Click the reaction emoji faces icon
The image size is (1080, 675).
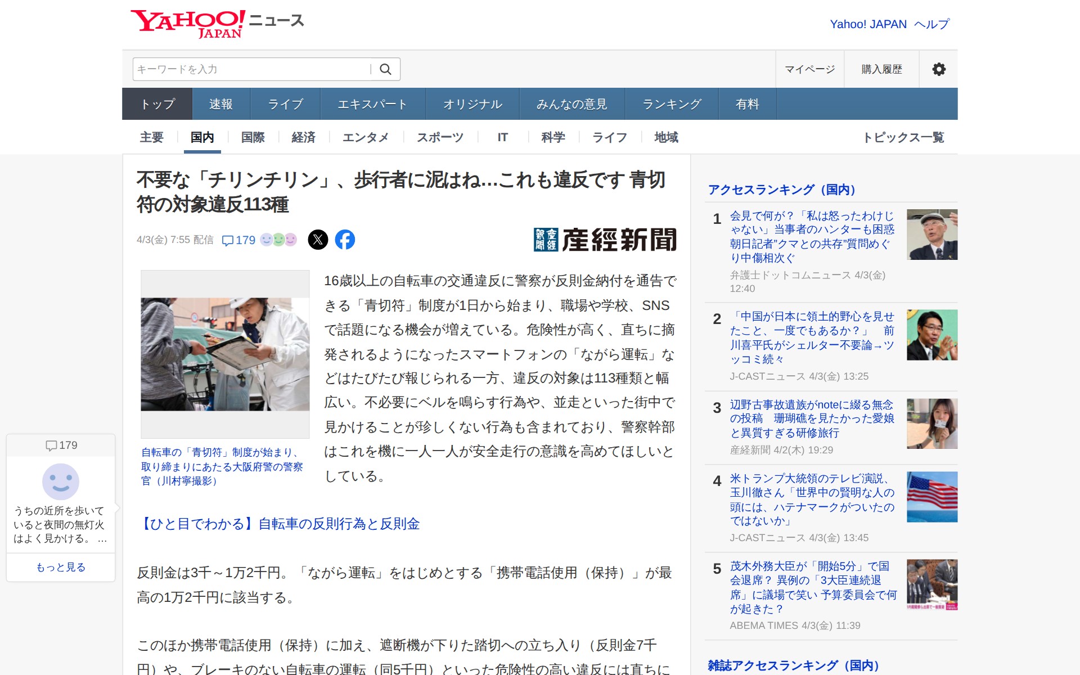(278, 240)
